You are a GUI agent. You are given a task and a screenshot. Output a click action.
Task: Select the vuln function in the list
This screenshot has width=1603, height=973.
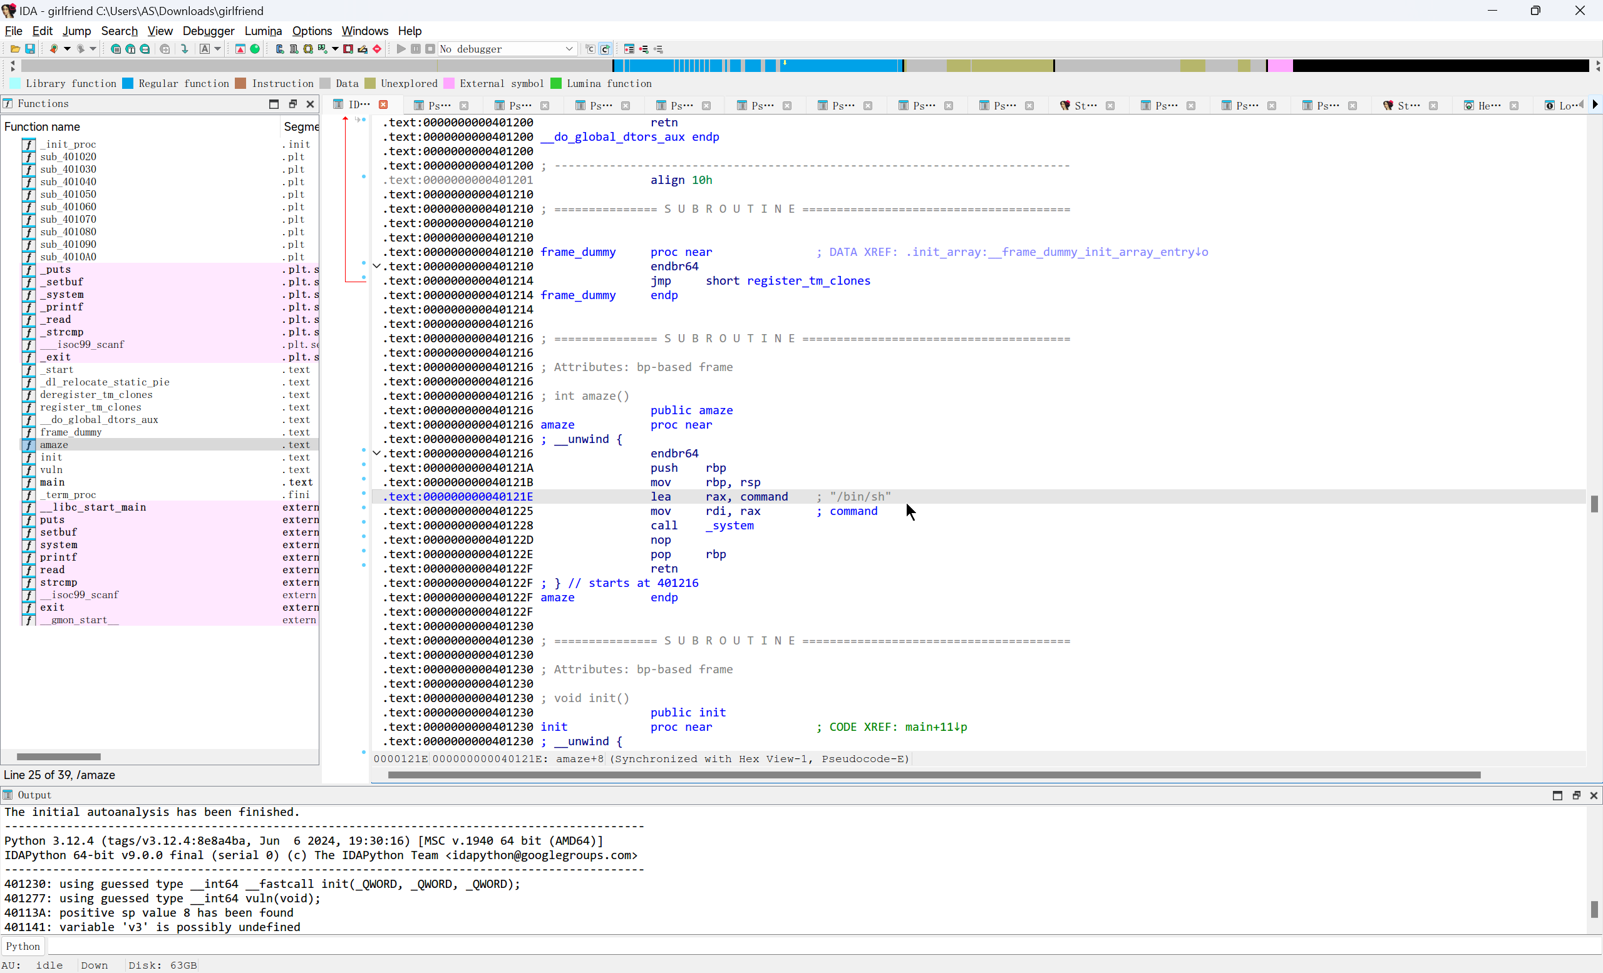pos(51,470)
